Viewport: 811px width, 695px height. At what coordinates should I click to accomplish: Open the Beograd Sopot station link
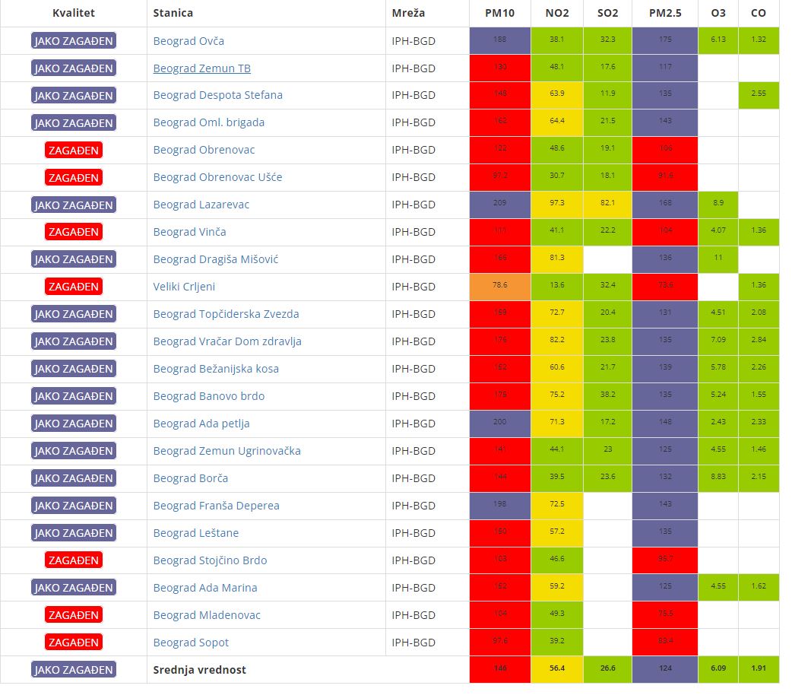click(x=191, y=643)
